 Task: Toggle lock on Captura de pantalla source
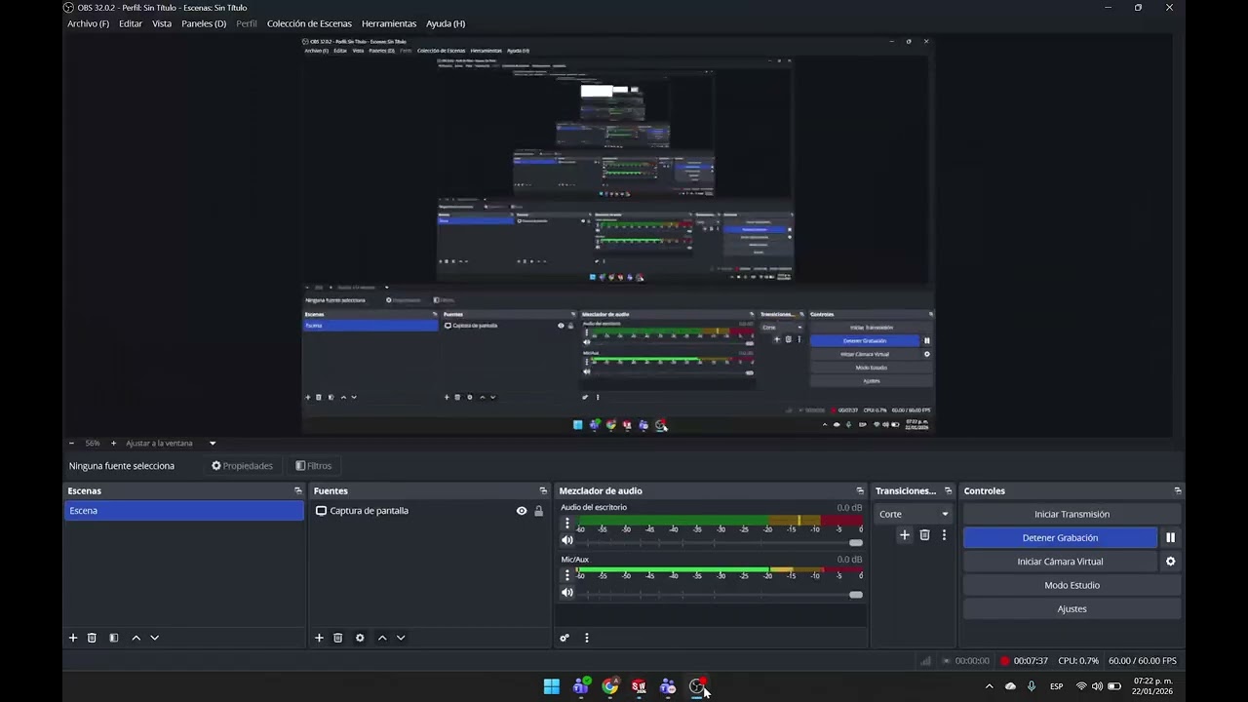(x=538, y=511)
